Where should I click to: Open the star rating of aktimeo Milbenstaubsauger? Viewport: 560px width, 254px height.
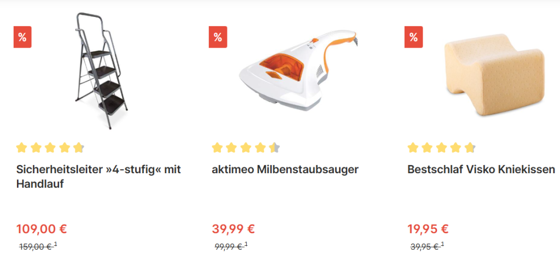pyautogui.click(x=246, y=147)
